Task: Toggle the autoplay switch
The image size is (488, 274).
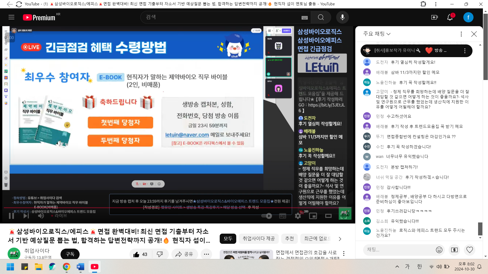Action: [267, 216]
